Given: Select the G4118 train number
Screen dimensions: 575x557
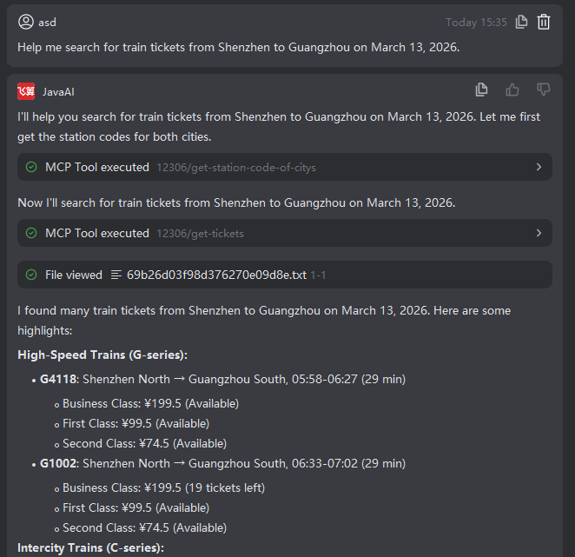Looking at the screenshot, I should (58, 379).
